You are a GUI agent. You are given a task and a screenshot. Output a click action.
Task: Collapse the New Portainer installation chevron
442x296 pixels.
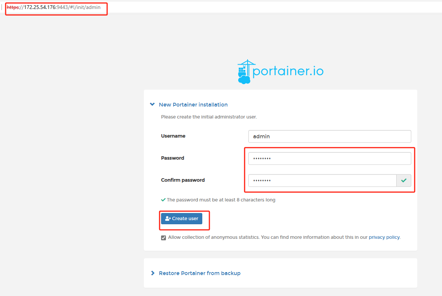(152, 105)
